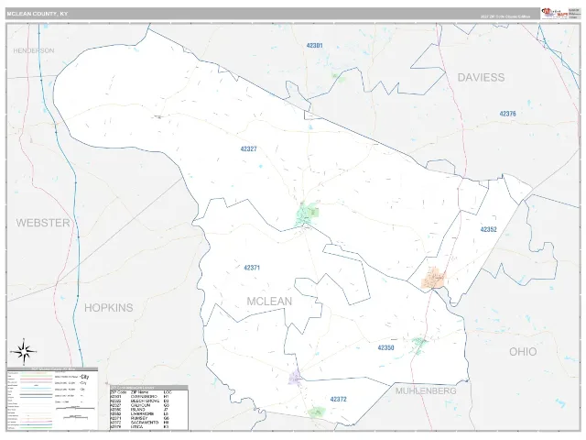This screenshot has width=586, height=440.
Task: Click the green city area at map center
Action: 308,214
